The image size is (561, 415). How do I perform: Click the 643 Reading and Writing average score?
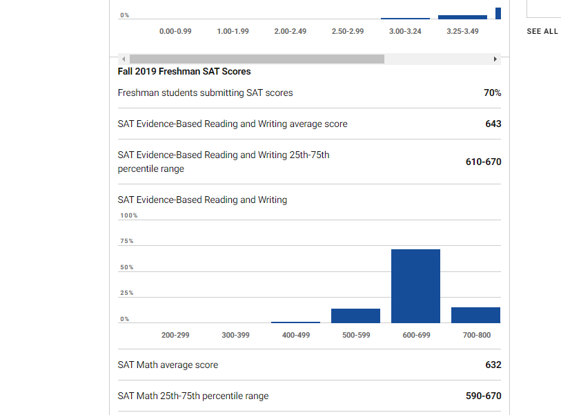pyautogui.click(x=493, y=124)
